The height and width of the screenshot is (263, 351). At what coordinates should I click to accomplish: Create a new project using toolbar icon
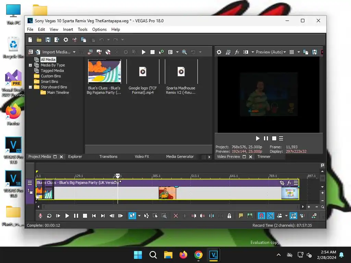tap(30, 40)
